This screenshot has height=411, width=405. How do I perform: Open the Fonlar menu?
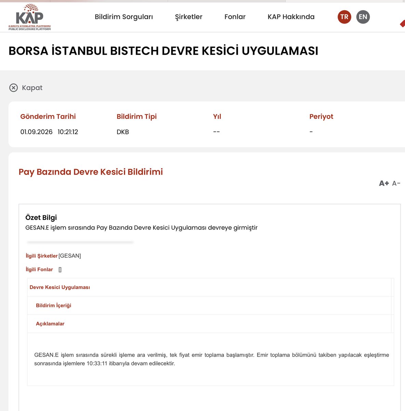tap(235, 17)
